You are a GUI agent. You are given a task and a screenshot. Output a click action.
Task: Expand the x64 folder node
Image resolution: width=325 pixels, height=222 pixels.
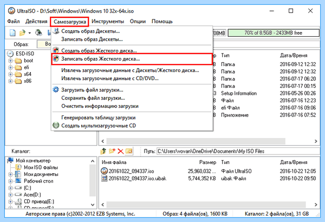10,74
